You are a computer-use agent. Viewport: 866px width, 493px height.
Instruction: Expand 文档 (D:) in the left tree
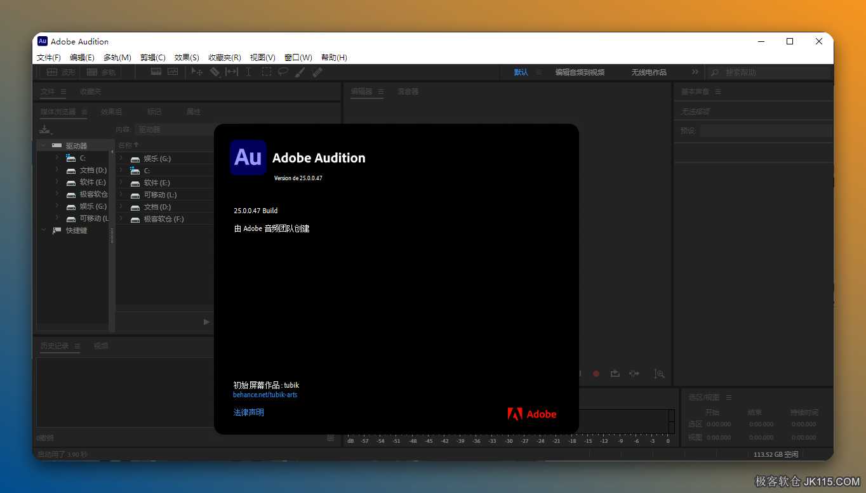point(57,169)
